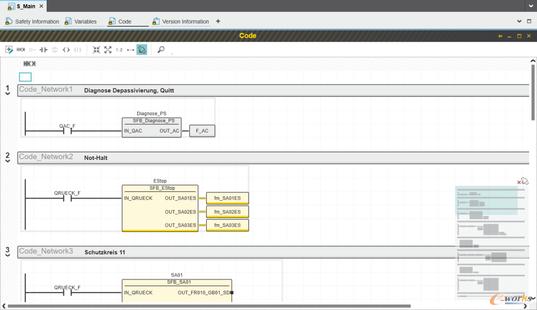This screenshot has width=537, height=310.
Task: Click the Code_Network1 label
Action: 46,89
